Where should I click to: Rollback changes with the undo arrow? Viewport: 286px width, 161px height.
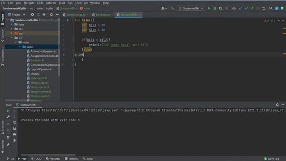[264, 8]
